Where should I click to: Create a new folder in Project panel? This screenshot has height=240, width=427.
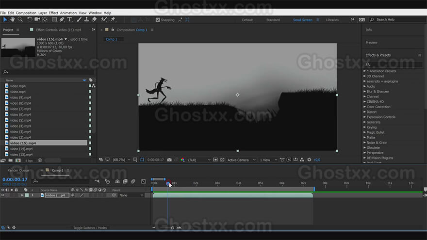pyautogui.click(x=10, y=160)
